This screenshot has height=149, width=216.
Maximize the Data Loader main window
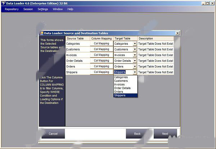[x=208, y=3]
